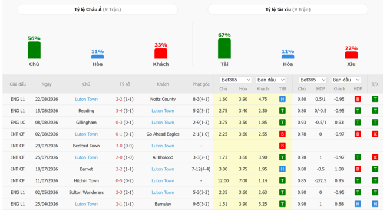Open Luton Town link in Al Kholood row

(86, 157)
